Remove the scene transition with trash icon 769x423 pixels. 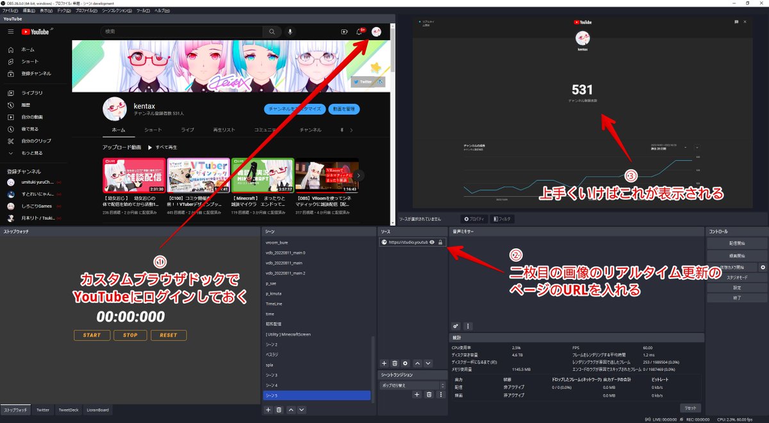click(429, 395)
